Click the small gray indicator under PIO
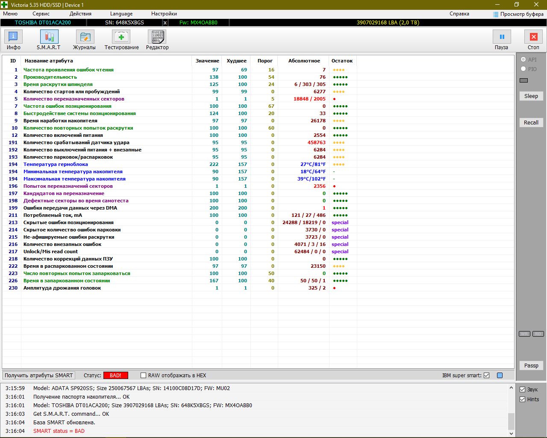Viewport: 547px width, 438px height. (x=523, y=80)
